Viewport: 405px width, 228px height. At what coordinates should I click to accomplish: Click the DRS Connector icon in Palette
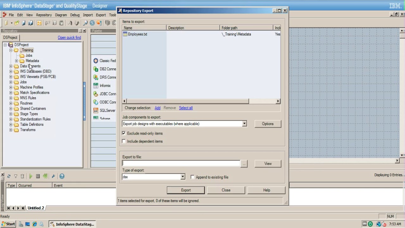96,77
